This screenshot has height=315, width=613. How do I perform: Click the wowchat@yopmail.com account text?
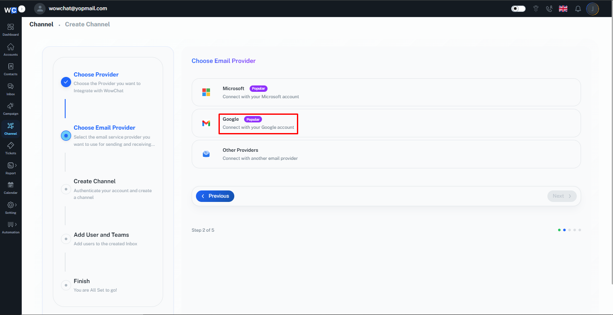point(78,9)
